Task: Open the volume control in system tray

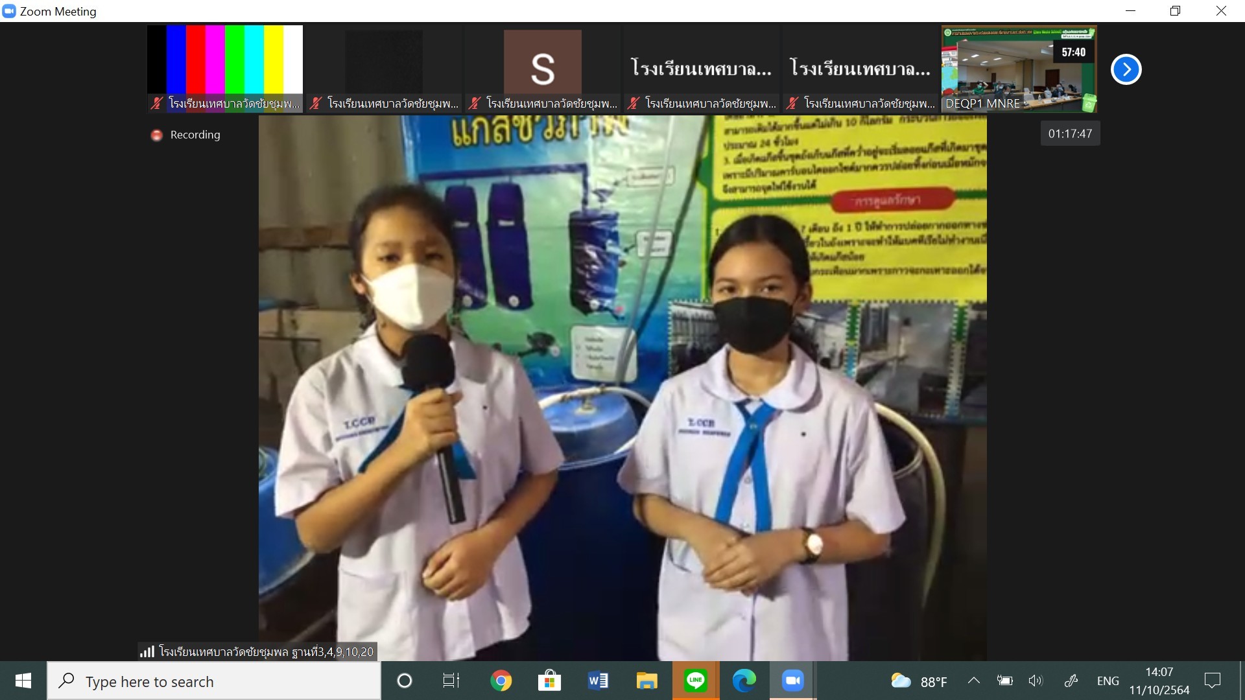Action: coord(1035,681)
